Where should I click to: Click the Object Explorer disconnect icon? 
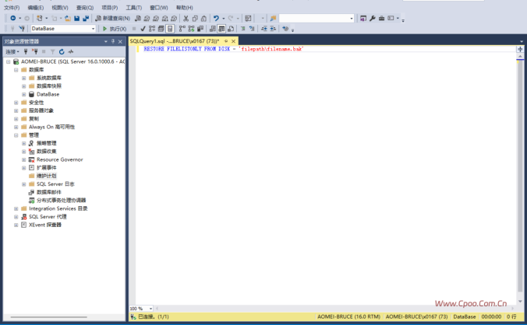pyautogui.click(x=34, y=51)
